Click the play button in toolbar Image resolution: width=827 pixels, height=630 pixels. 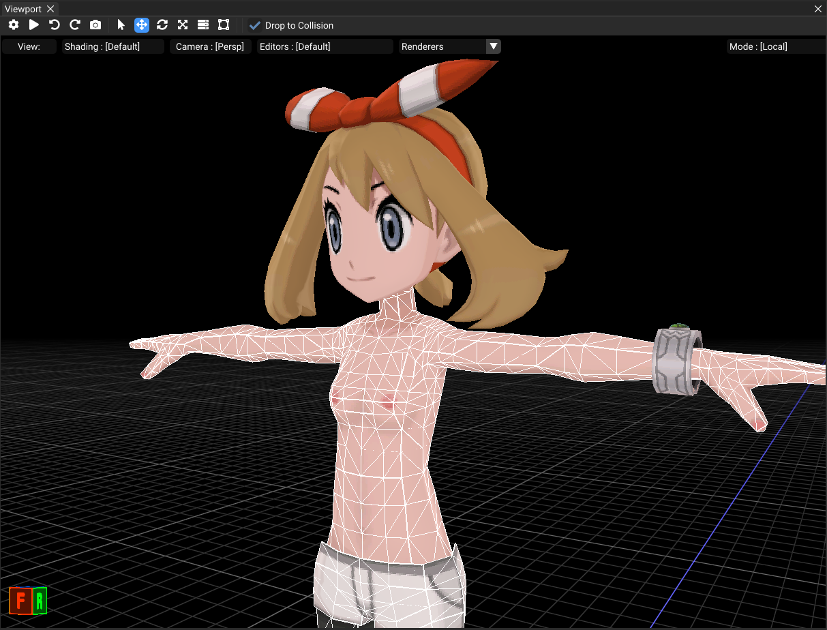pyautogui.click(x=34, y=25)
